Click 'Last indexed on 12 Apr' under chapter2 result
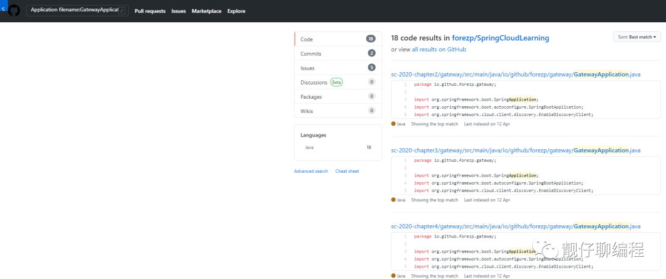666x279 pixels. click(487, 124)
